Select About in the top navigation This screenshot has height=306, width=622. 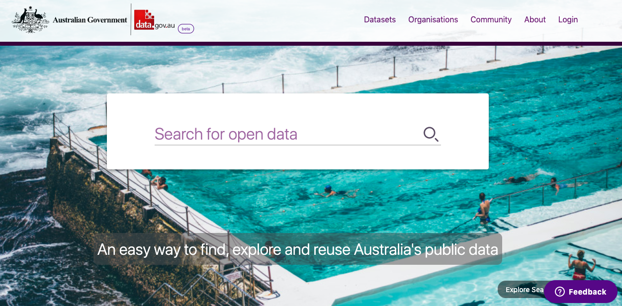point(535,20)
